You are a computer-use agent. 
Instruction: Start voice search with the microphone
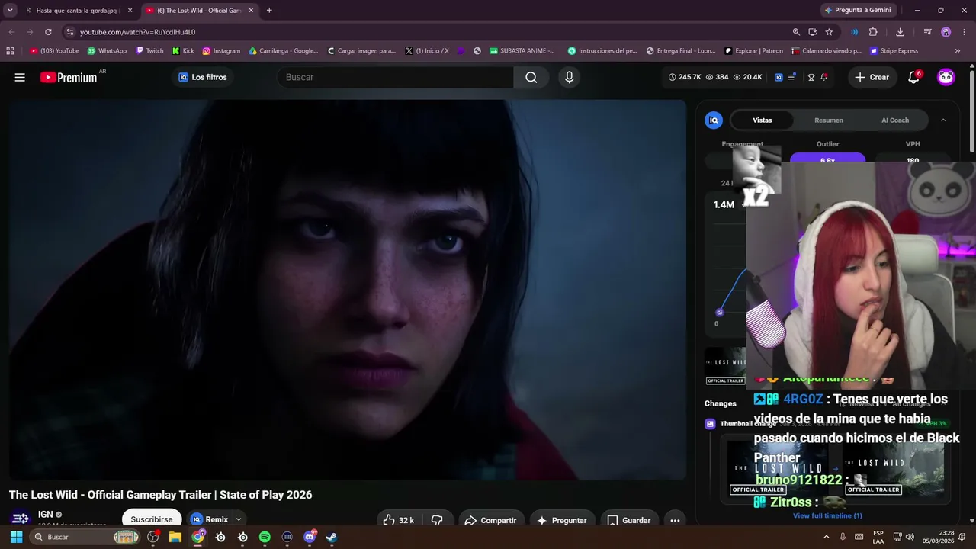[x=569, y=77]
